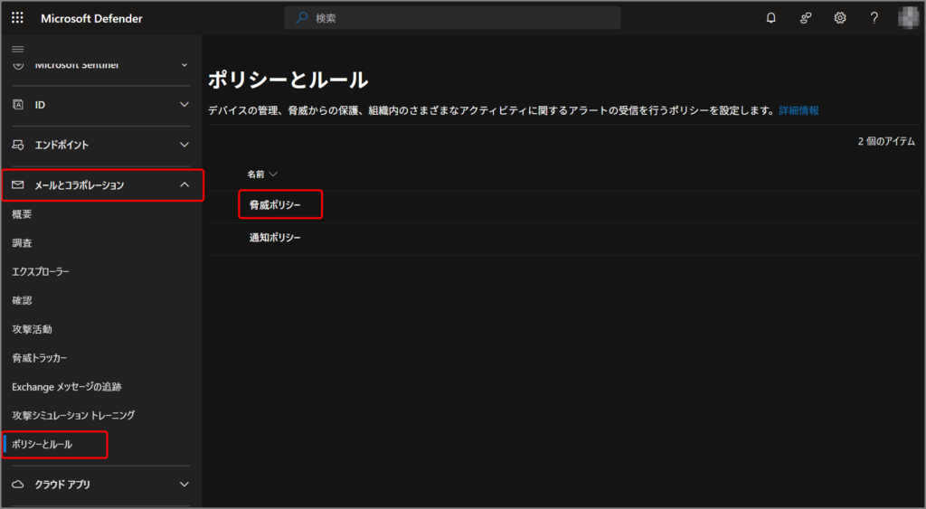Click the 検索 search box
This screenshot has width=926, height=509.
click(x=452, y=18)
